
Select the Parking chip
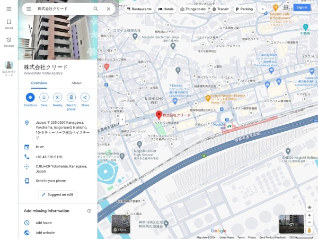pos(244,9)
